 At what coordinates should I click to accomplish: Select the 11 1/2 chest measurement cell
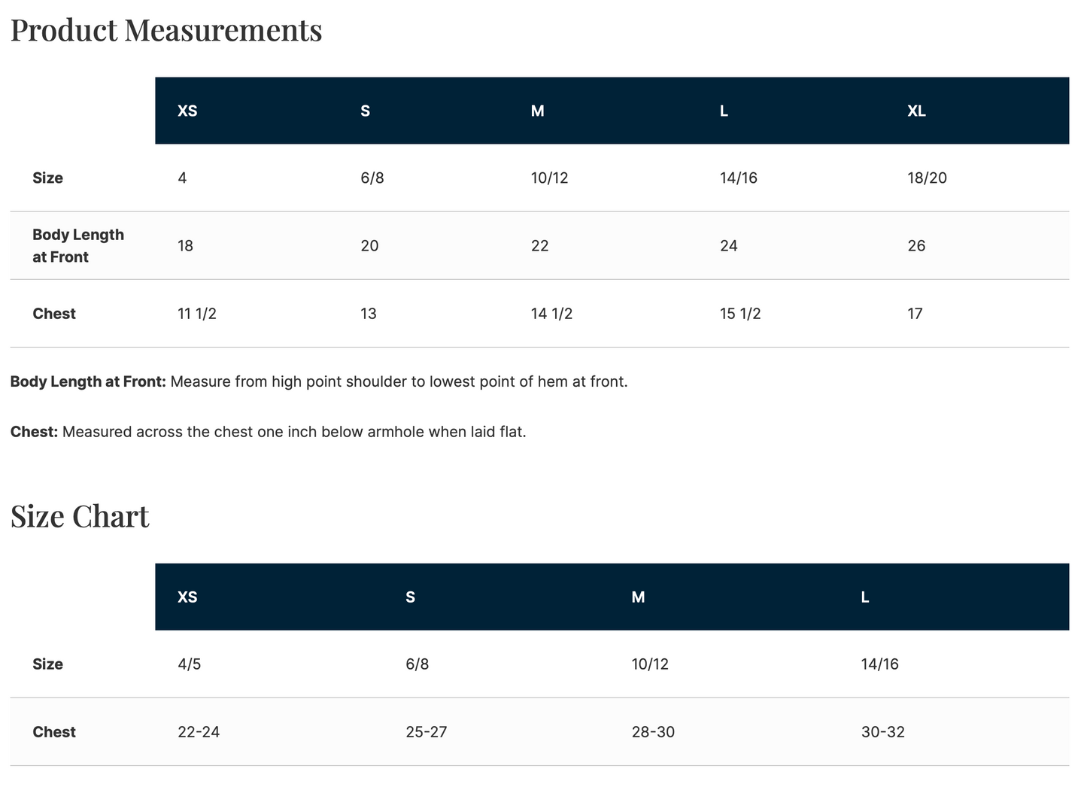197,314
